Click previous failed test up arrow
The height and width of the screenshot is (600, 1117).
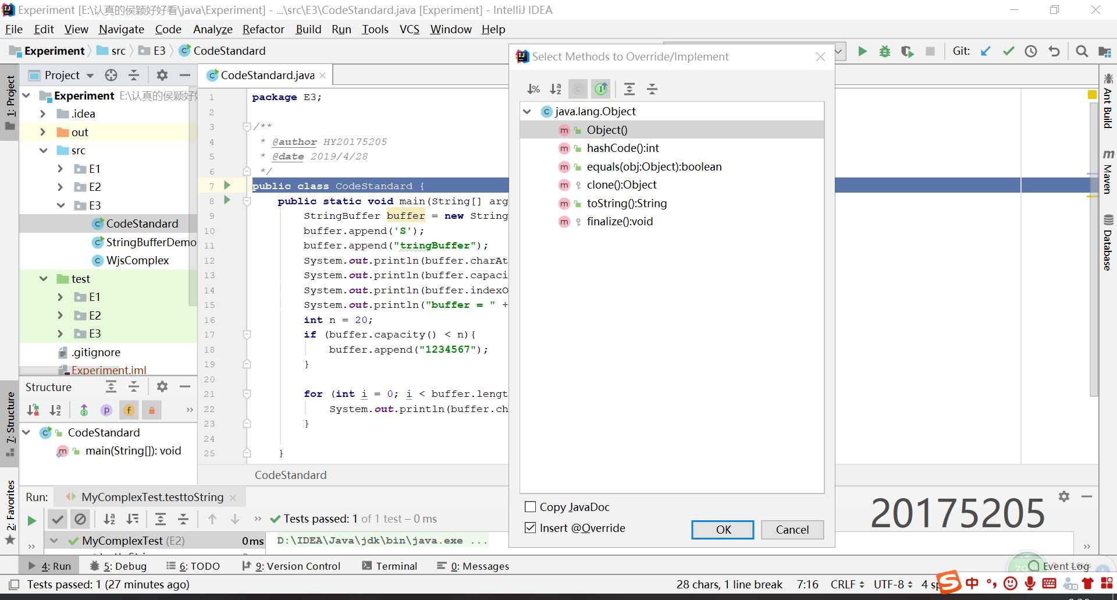[x=212, y=519]
